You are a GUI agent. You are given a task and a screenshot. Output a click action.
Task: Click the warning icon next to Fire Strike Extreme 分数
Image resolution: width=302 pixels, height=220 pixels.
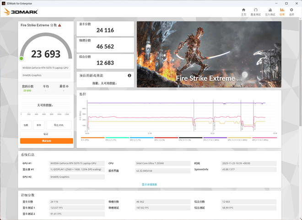click(59, 25)
